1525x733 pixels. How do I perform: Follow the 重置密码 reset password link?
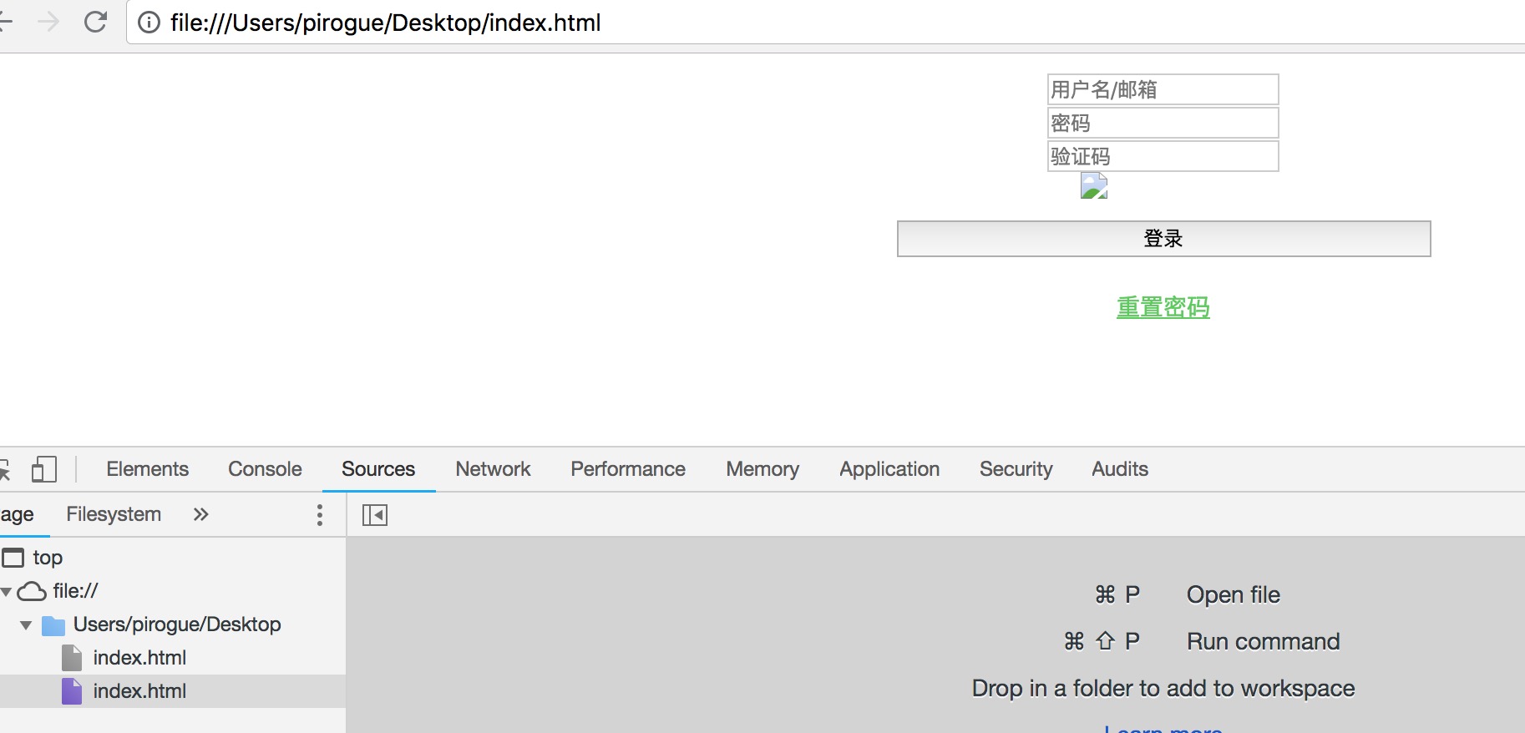point(1163,307)
